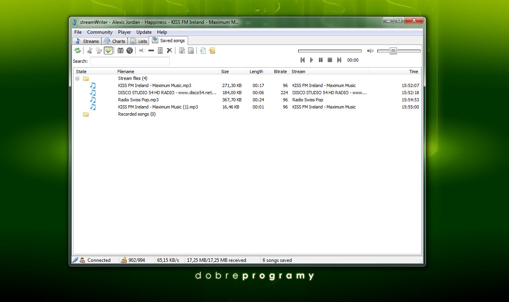Click the 6 songs saved status text
Screen dimensions: 509x302
coord(277,260)
